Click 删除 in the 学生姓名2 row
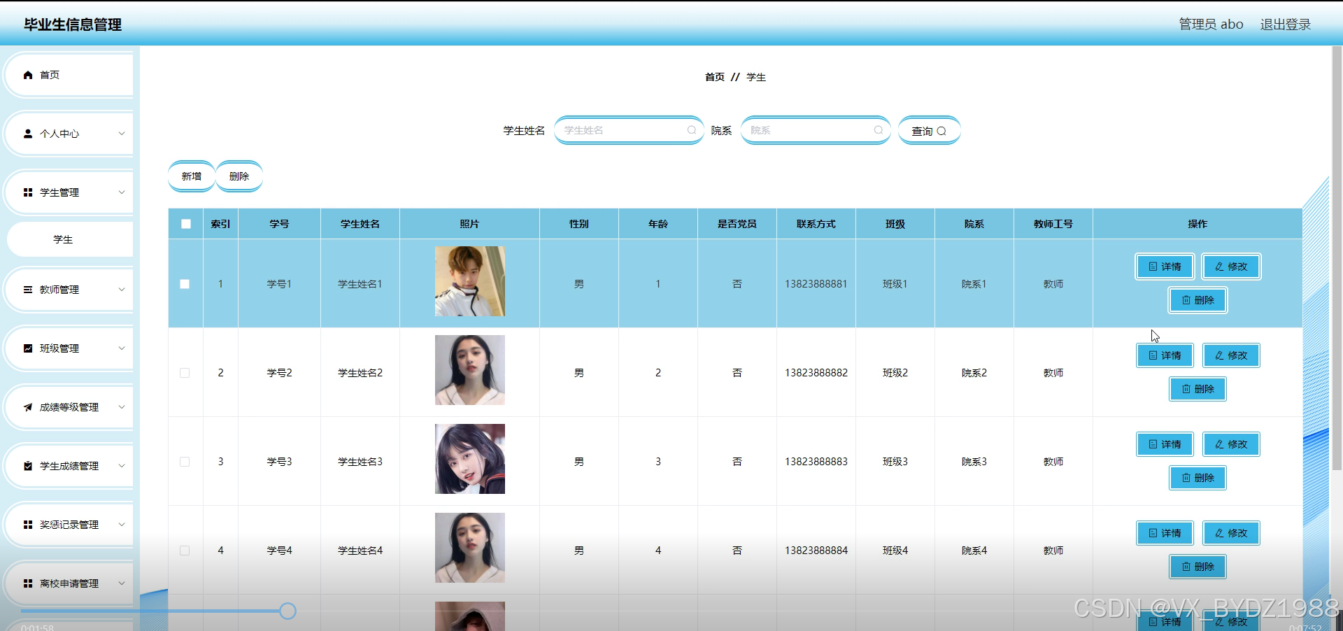The image size is (1343, 631). (1198, 389)
